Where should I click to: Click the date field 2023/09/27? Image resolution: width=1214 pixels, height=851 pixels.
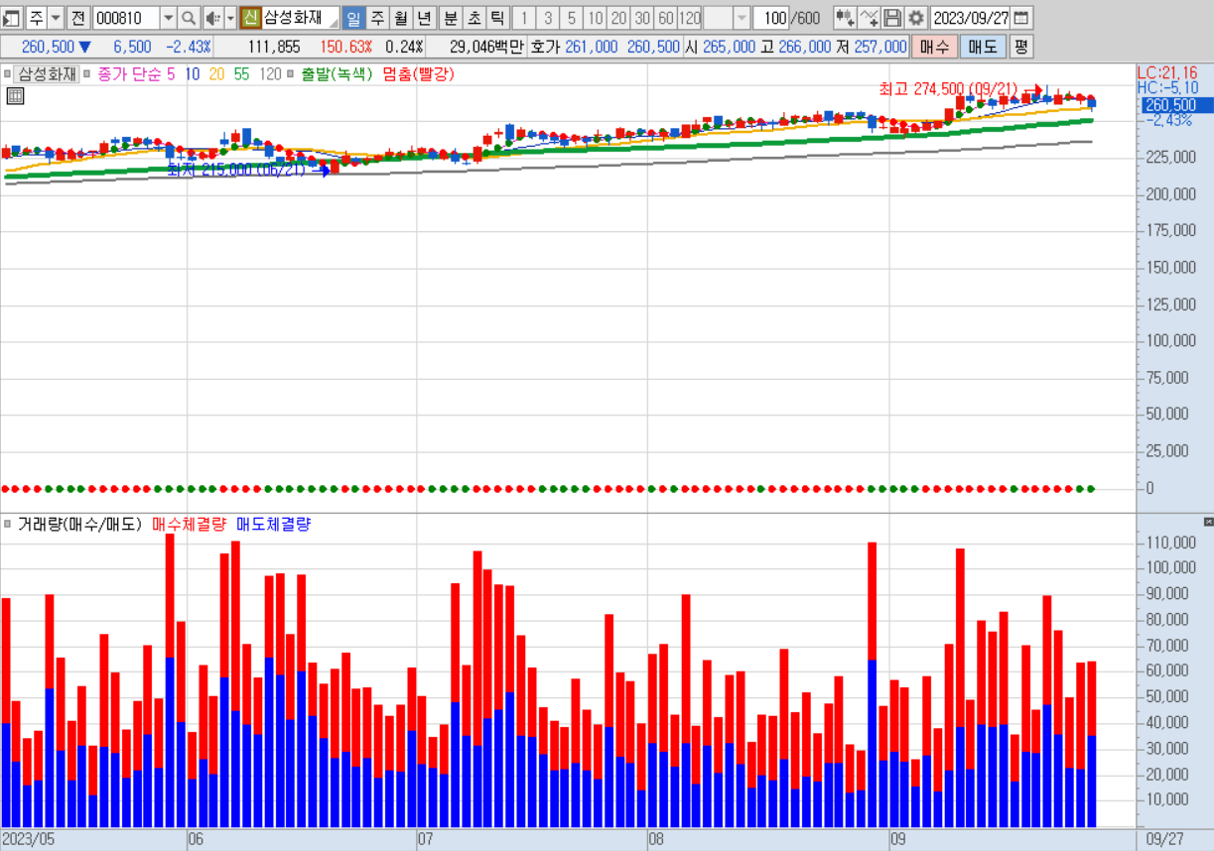point(971,18)
